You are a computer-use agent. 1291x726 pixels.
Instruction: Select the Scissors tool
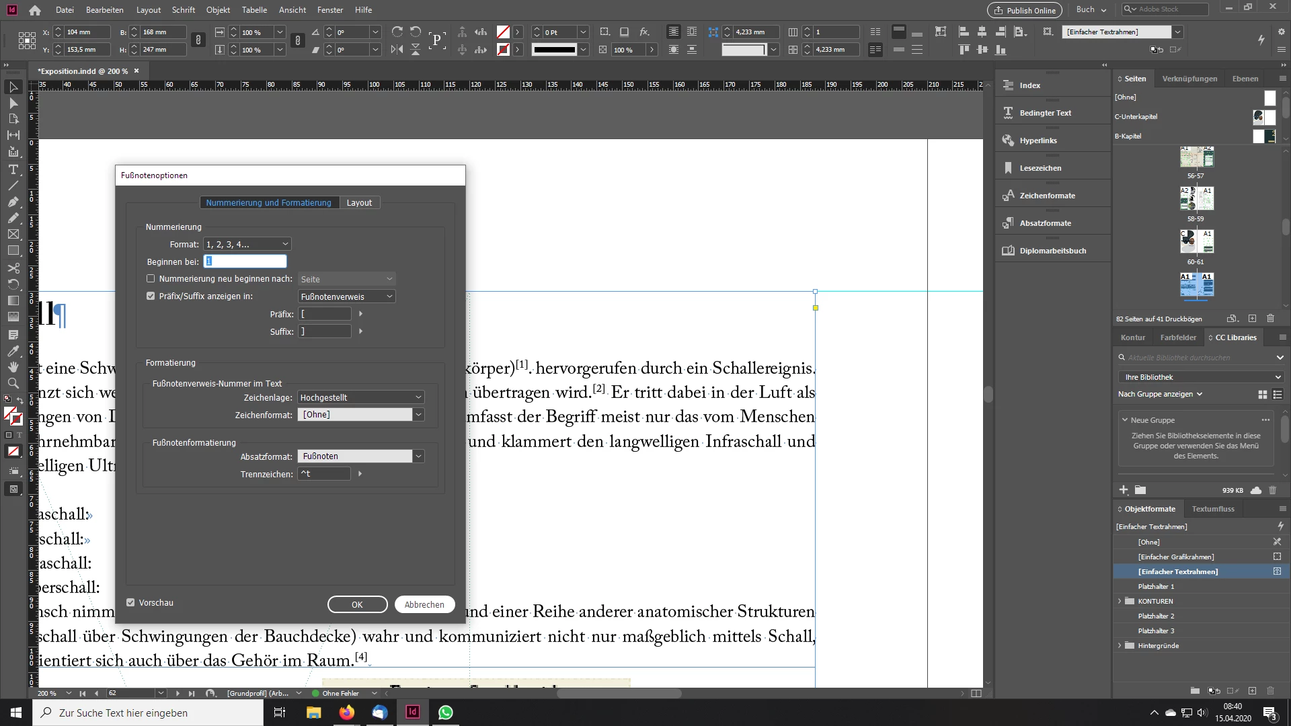click(x=13, y=268)
